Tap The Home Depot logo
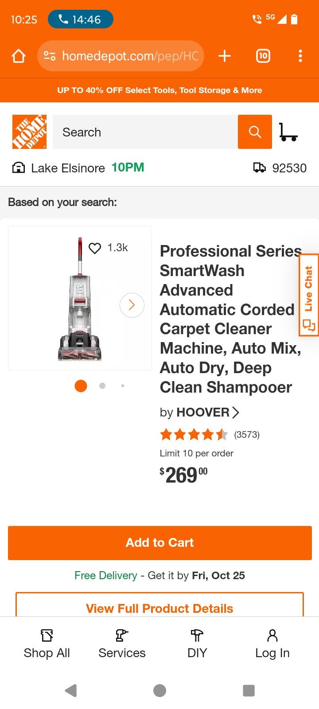Viewport: 319px width, 709px height. 29,132
